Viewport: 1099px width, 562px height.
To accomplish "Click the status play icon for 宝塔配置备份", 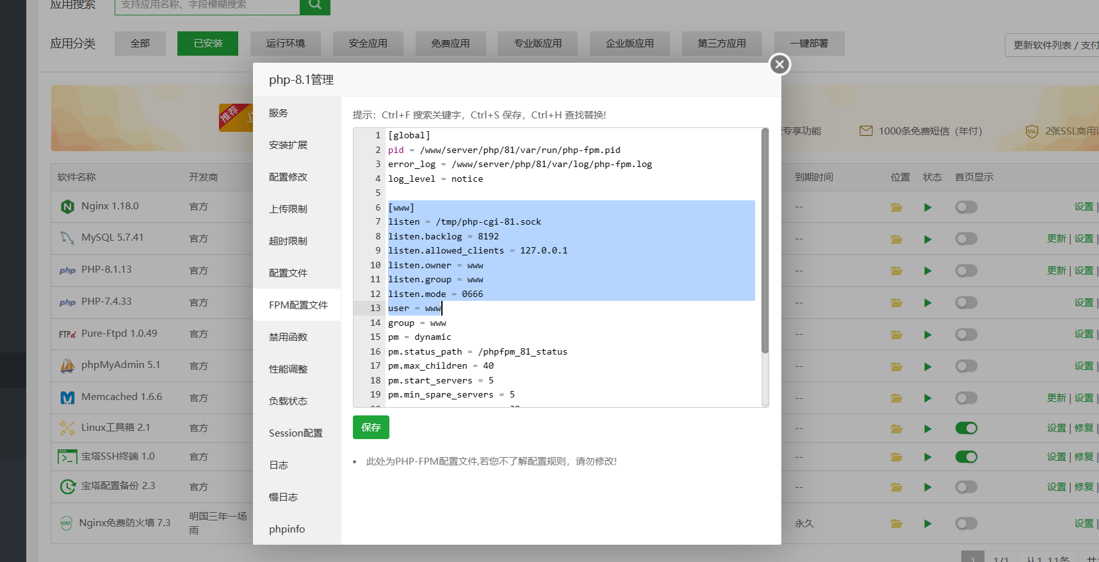I will tap(927, 487).
